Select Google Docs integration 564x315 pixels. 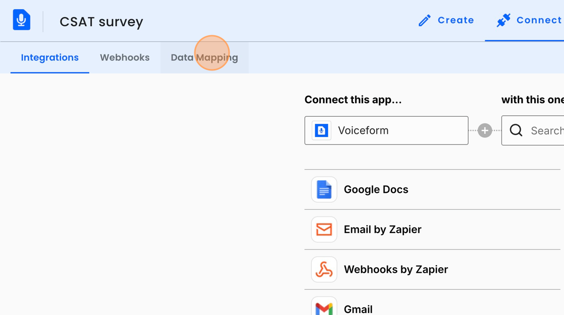[x=433, y=190]
